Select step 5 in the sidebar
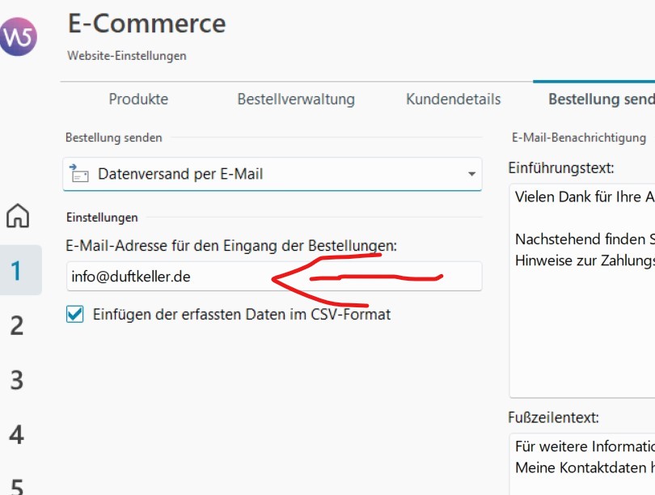Screen dimensions: 655x495 point(17,485)
